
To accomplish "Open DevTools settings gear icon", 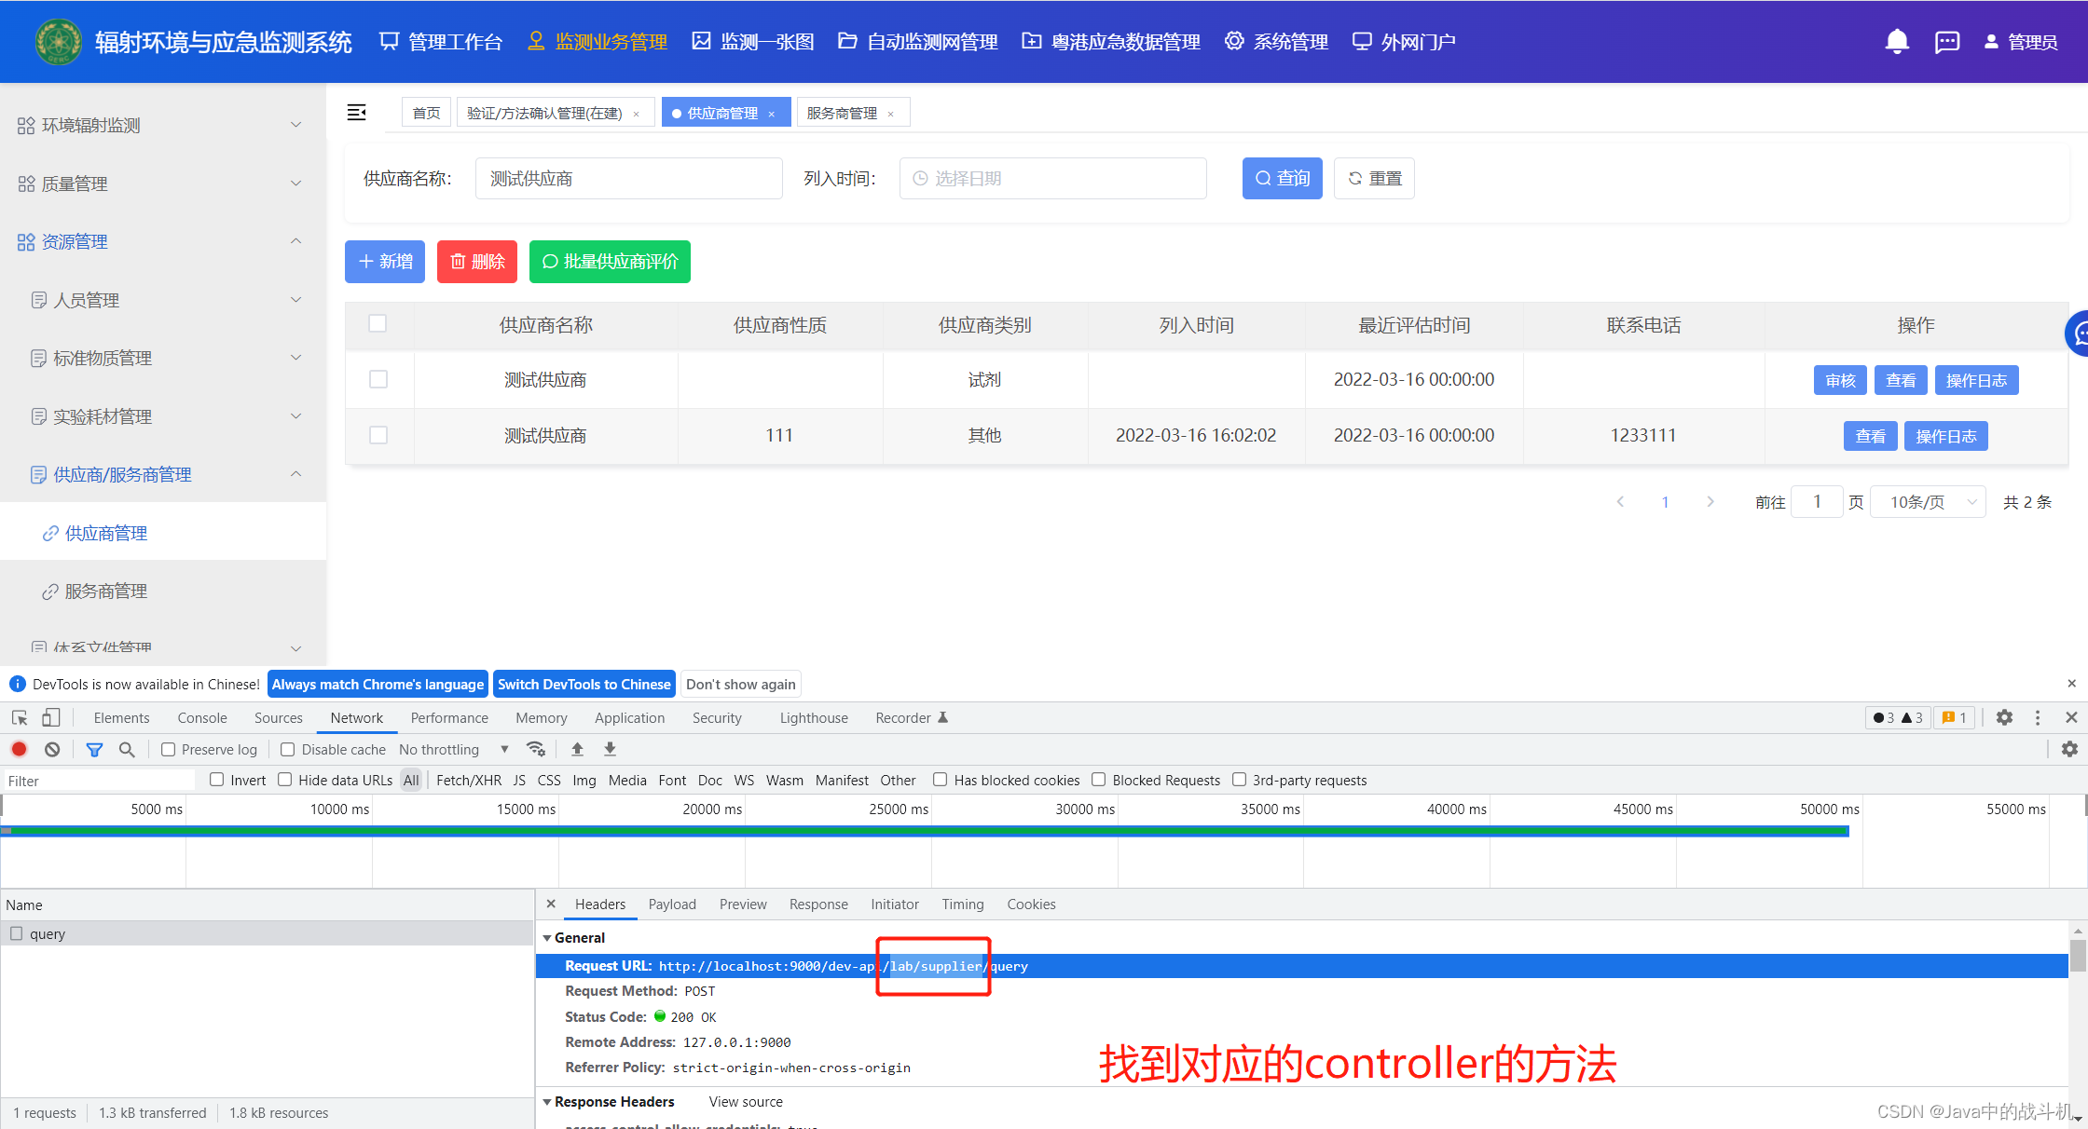I will tap(2004, 717).
